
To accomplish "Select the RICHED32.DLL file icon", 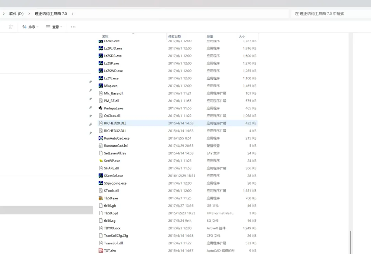I will [x=101, y=131].
